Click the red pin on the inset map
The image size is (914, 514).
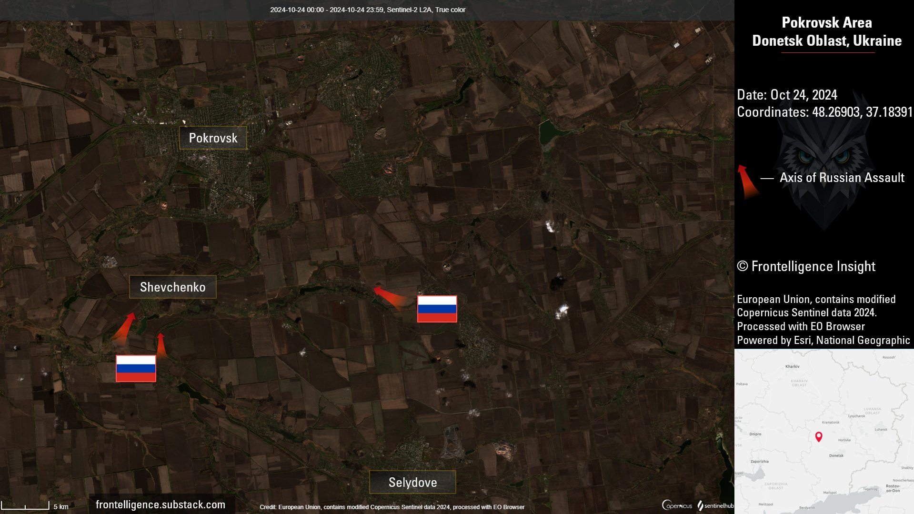(x=819, y=437)
